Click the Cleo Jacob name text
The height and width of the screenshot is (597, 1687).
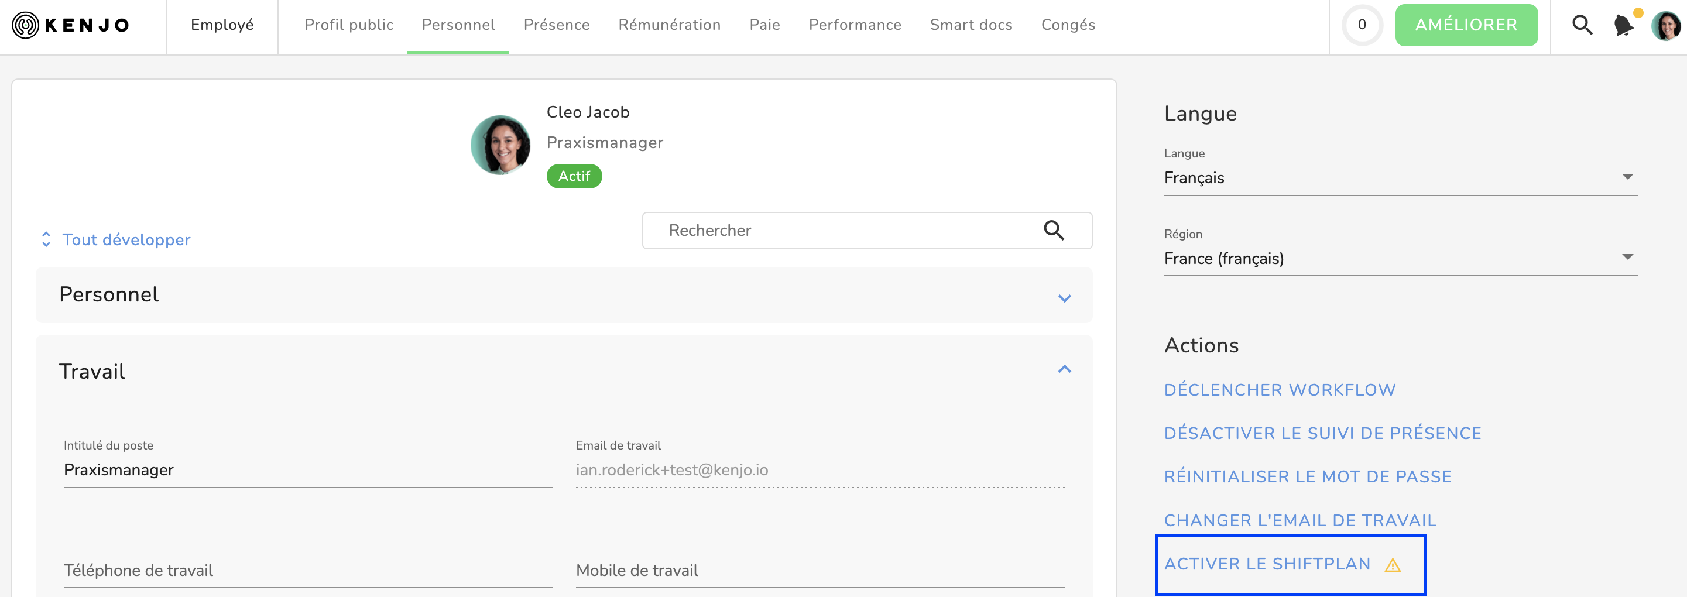(588, 112)
